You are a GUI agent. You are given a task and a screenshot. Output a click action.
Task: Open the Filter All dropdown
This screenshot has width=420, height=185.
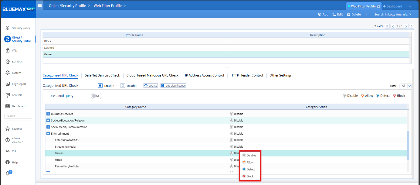tap(405, 86)
